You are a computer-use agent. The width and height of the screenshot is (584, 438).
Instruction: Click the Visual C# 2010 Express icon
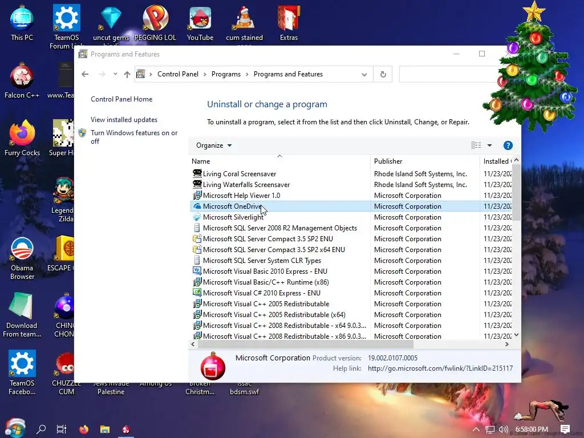(197, 293)
